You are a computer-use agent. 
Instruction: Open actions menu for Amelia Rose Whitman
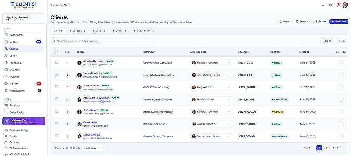click(x=341, y=100)
